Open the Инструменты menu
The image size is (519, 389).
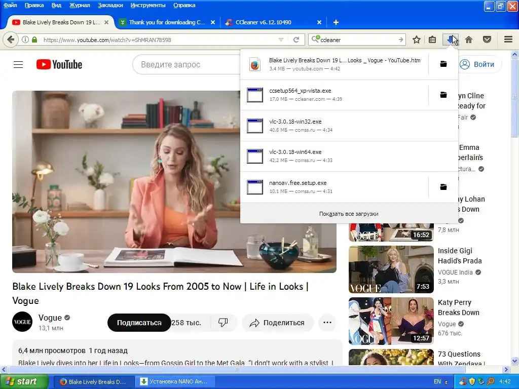pos(148,5)
